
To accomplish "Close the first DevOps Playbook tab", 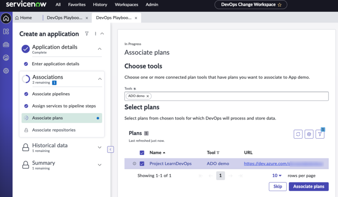I will 87,18.
